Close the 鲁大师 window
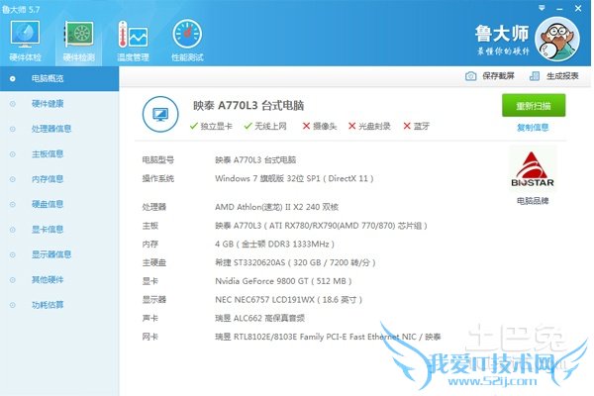This screenshot has width=594, height=396. (x=578, y=8)
